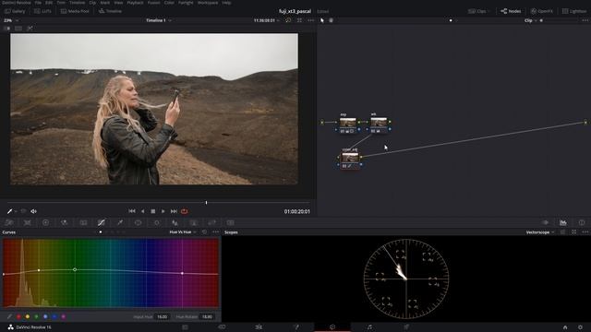Select the yellow hue color dot
The width and height of the screenshot is (591, 332).
coord(28,317)
